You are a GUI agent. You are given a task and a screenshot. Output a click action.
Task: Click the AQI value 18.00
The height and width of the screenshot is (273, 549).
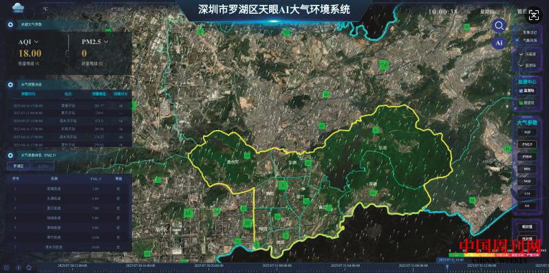pos(30,53)
